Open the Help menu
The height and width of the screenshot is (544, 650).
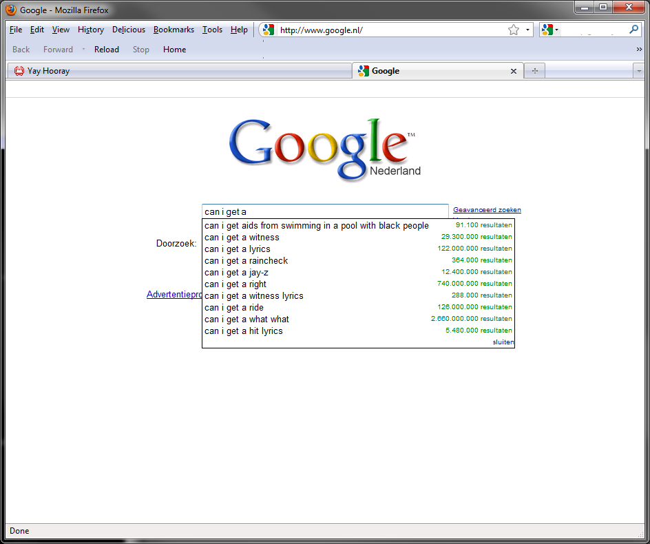pos(239,30)
